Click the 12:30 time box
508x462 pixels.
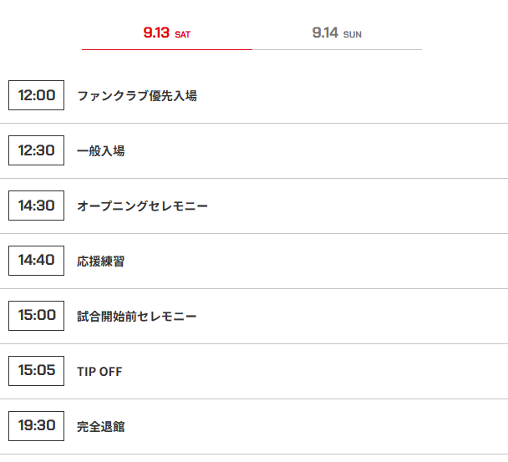point(36,150)
